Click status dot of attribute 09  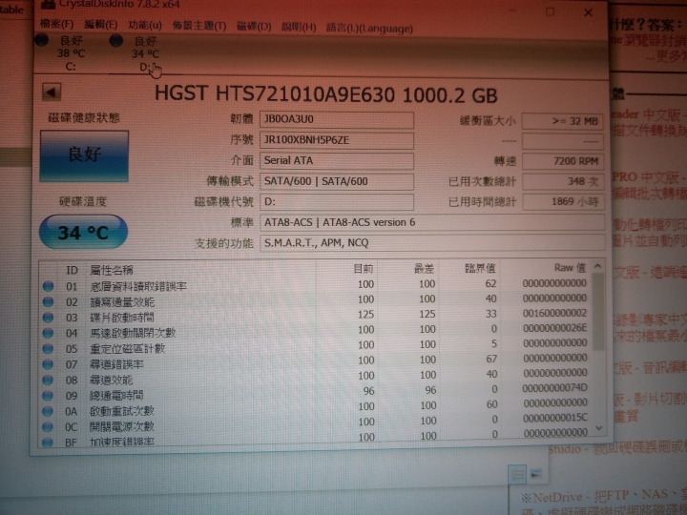coord(49,396)
